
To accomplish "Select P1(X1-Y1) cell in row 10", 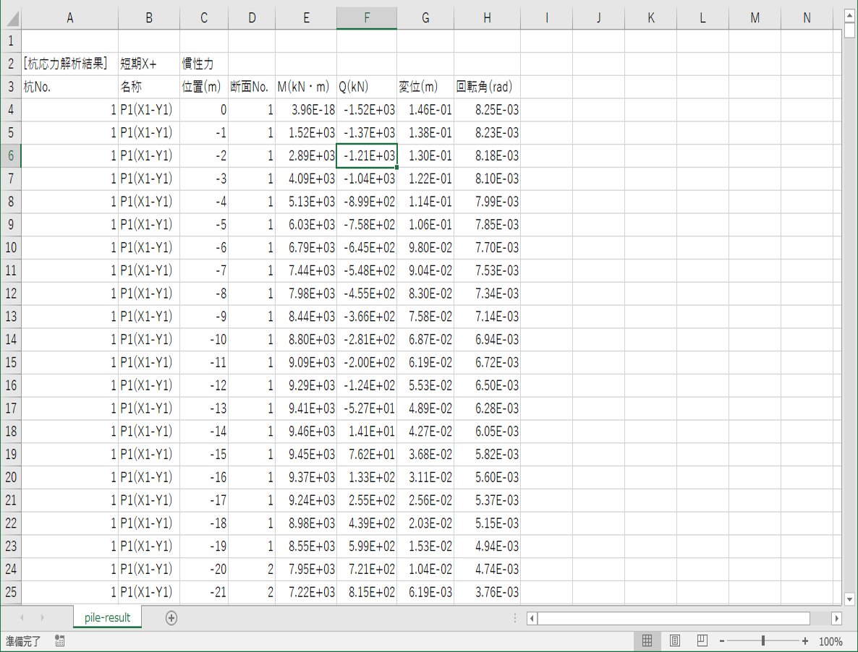I will pyautogui.click(x=149, y=248).
